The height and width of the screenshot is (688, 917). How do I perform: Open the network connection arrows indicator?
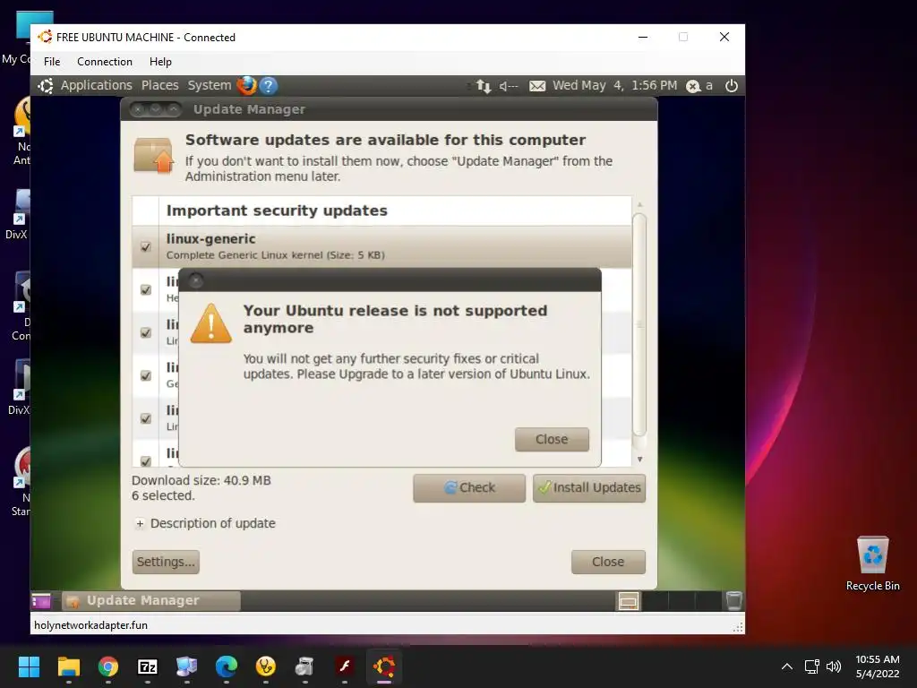(x=483, y=86)
